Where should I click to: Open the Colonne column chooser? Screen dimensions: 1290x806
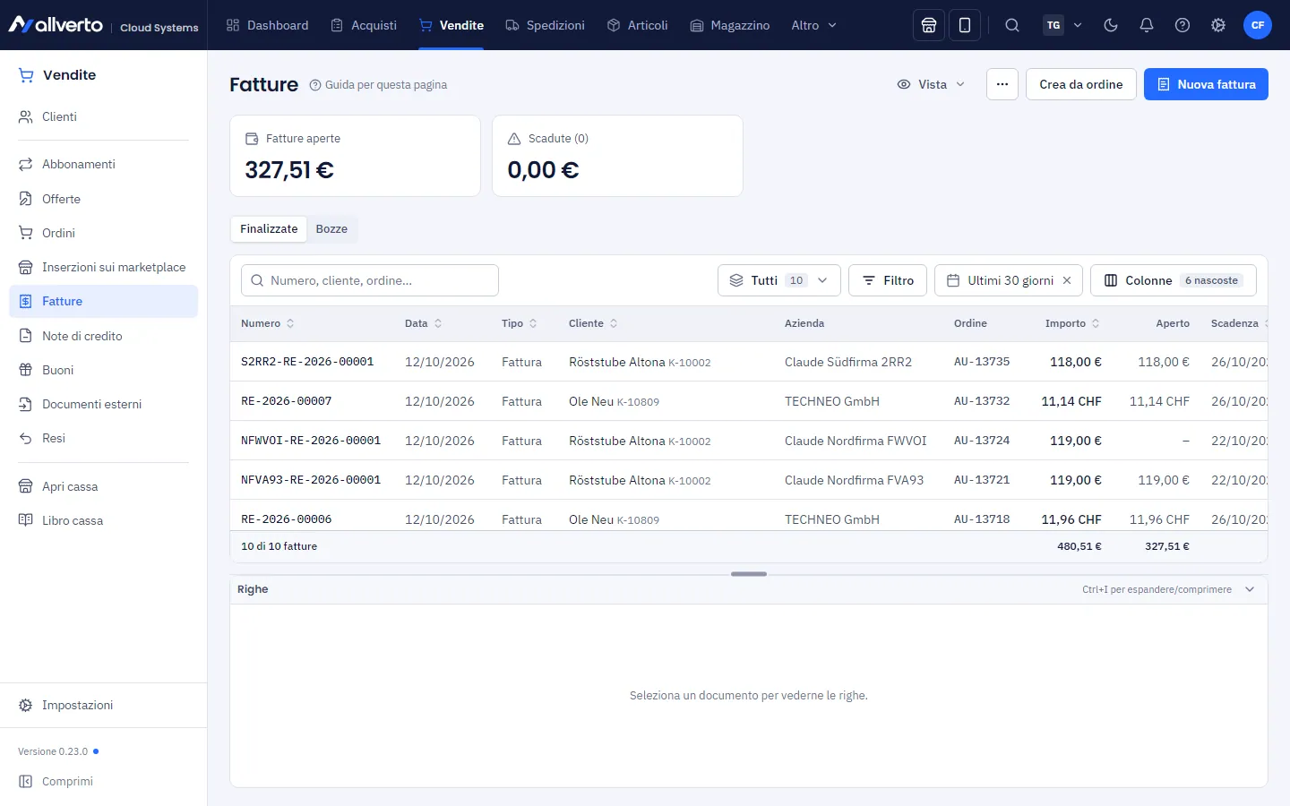[x=1174, y=280]
